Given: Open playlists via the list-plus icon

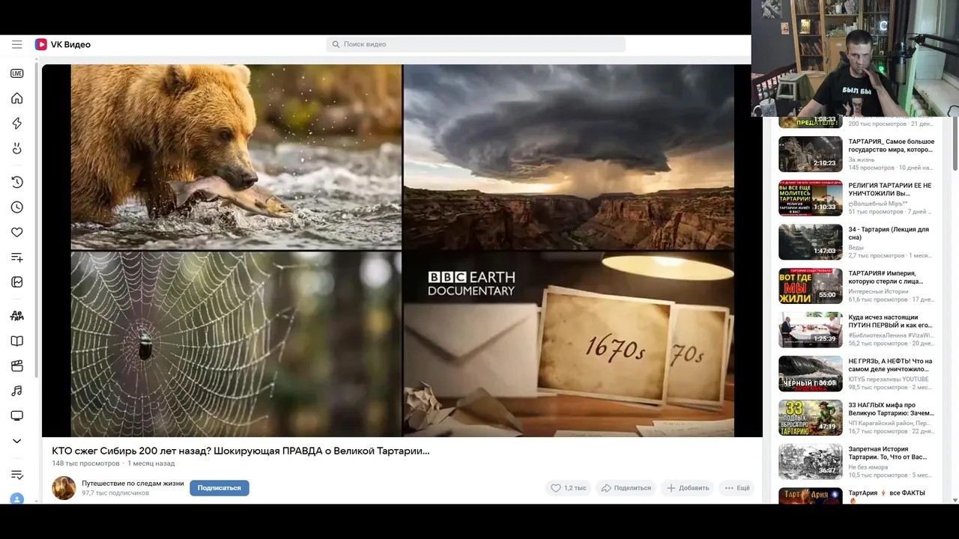Looking at the screenshot, I should coord(16,258).
